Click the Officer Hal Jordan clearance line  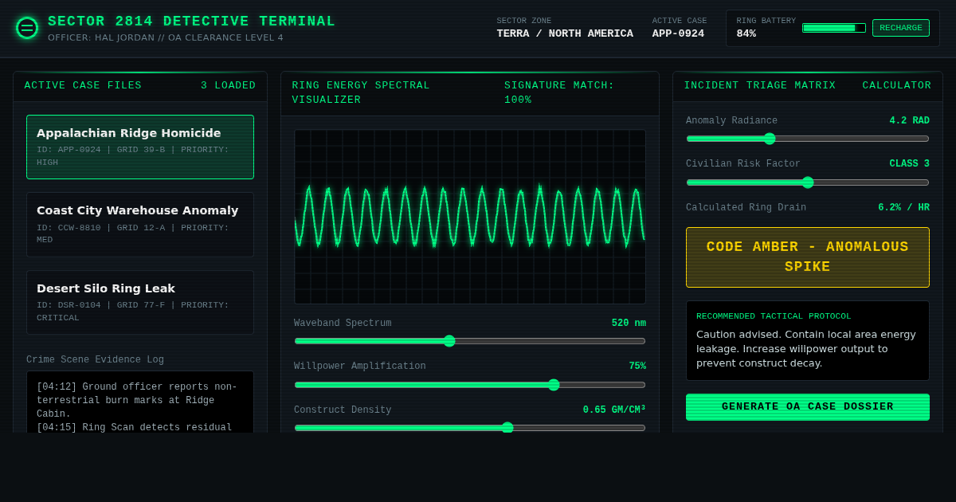pyautogui.click(x=166, y=37)
